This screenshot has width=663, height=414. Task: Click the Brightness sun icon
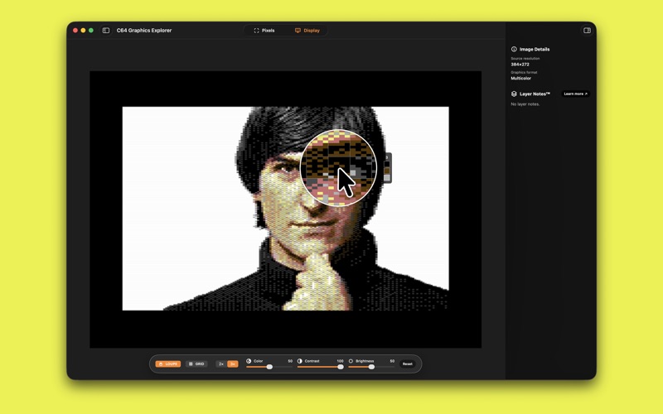pyautogui.click(x=351, y=361)
